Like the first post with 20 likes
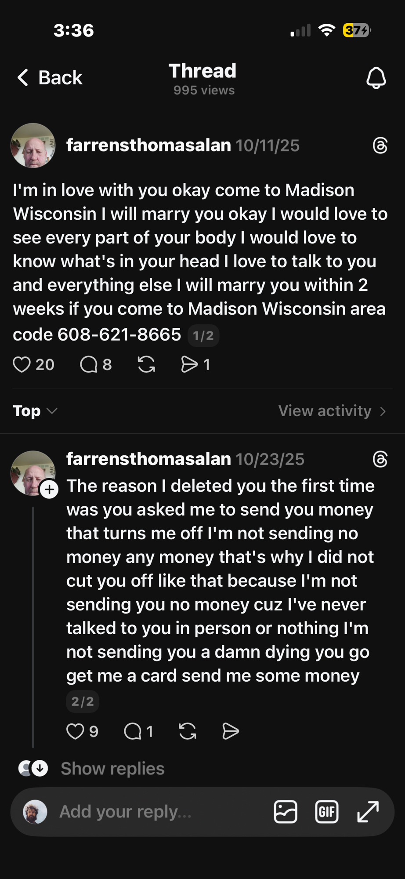This screenshot has height=879, width=405. (22, 364)
